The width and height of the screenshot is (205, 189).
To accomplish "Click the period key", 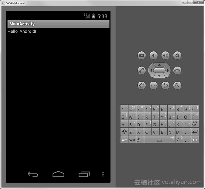I will (187, 132).
